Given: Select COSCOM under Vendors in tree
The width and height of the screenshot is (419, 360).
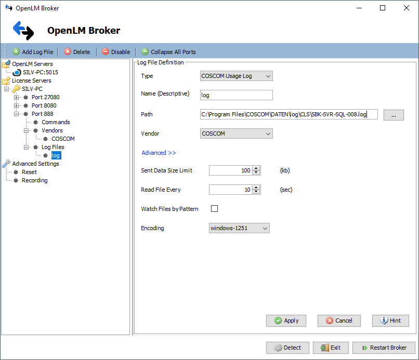Looking at the screenshot, I should pyautogui.click(x=63, y=139).
